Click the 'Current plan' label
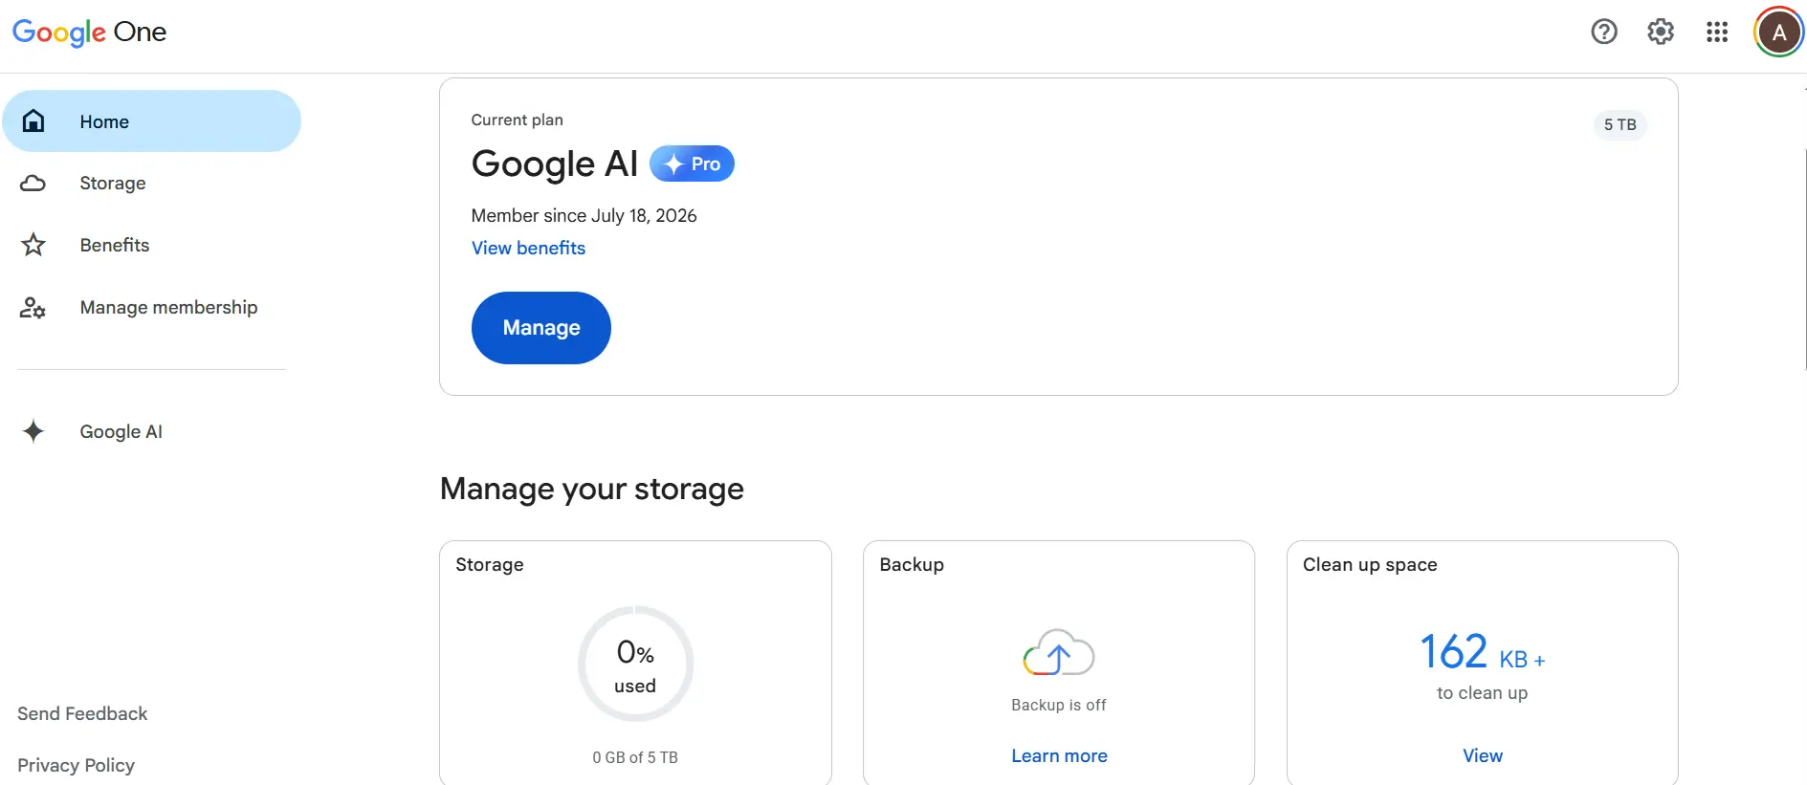 tap(517, 120)
